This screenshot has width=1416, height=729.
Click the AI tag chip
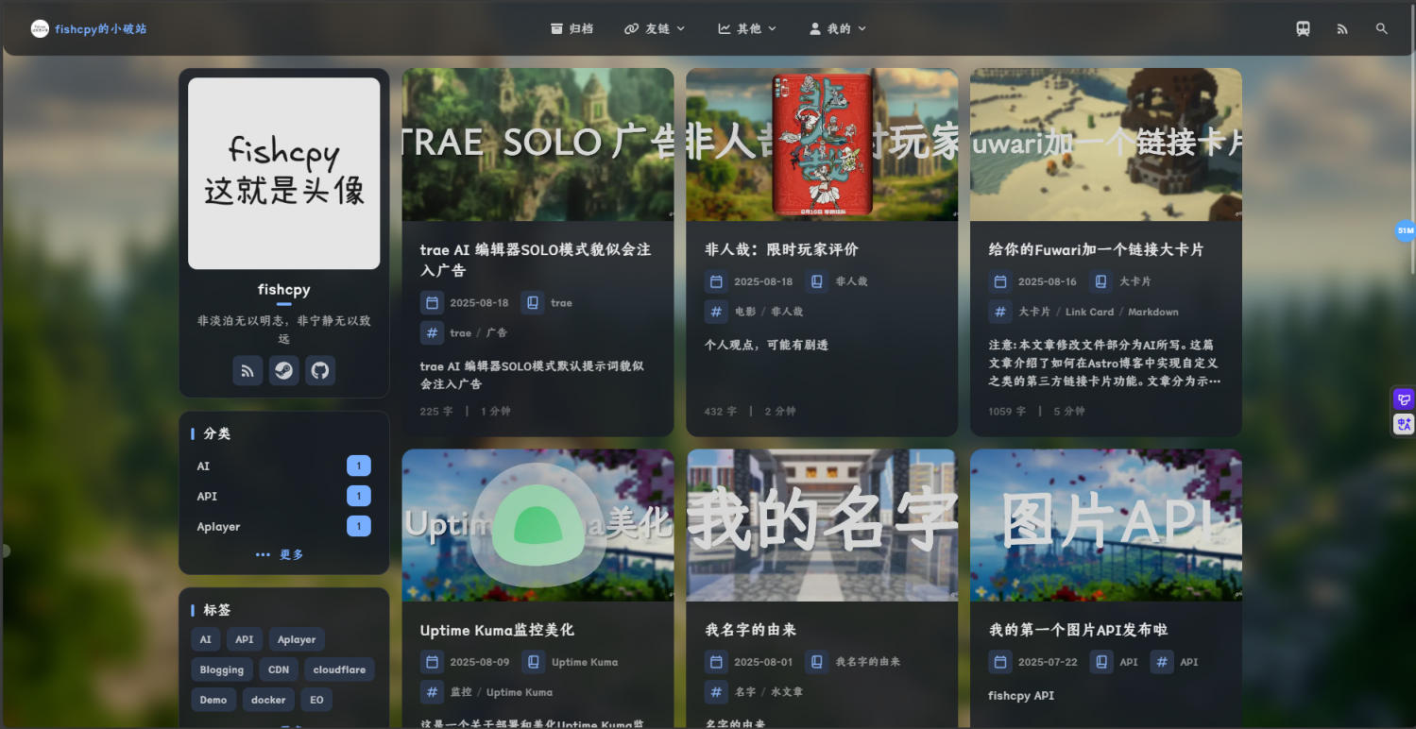[x=206, y=639]
